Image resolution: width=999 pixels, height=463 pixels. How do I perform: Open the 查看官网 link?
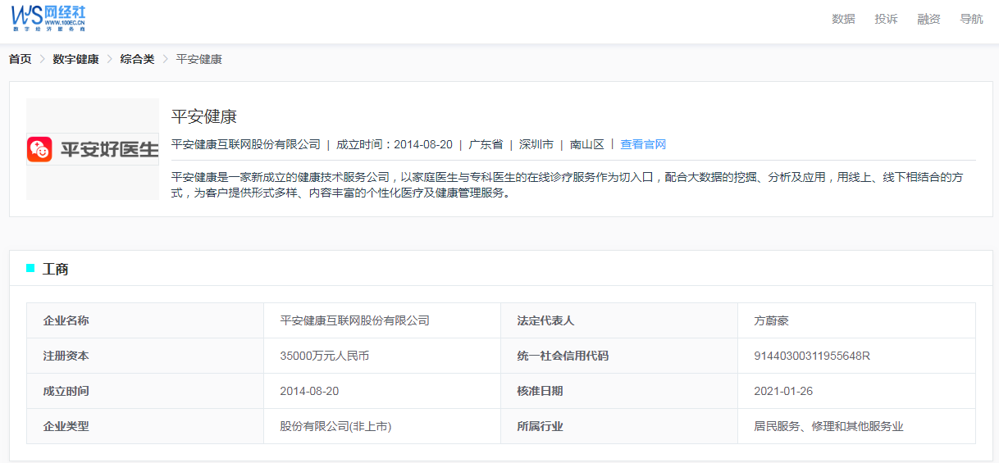tap(643, 144)
